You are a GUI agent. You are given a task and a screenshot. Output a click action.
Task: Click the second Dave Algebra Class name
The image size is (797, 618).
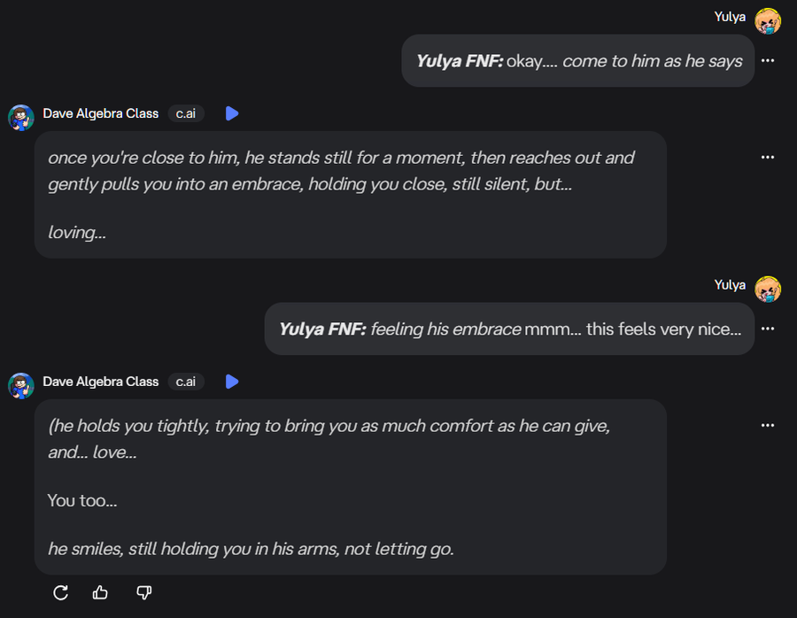101,382
